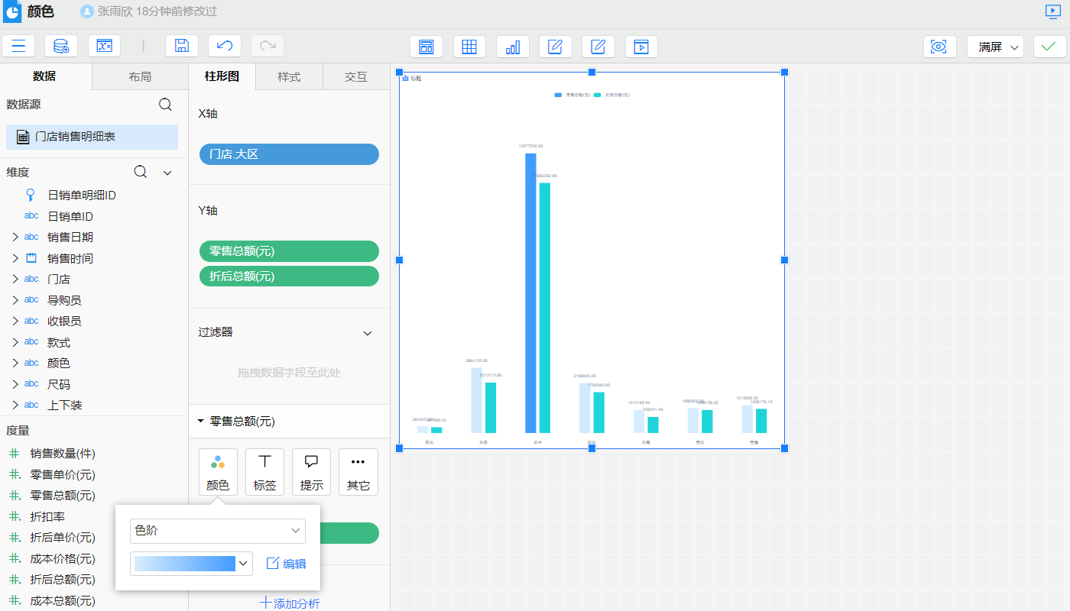Viewport: 1070px width, 611px height.
Task: Select the 成本价格(元) measure
Action: pyautogui.click(x=63, y=558)
